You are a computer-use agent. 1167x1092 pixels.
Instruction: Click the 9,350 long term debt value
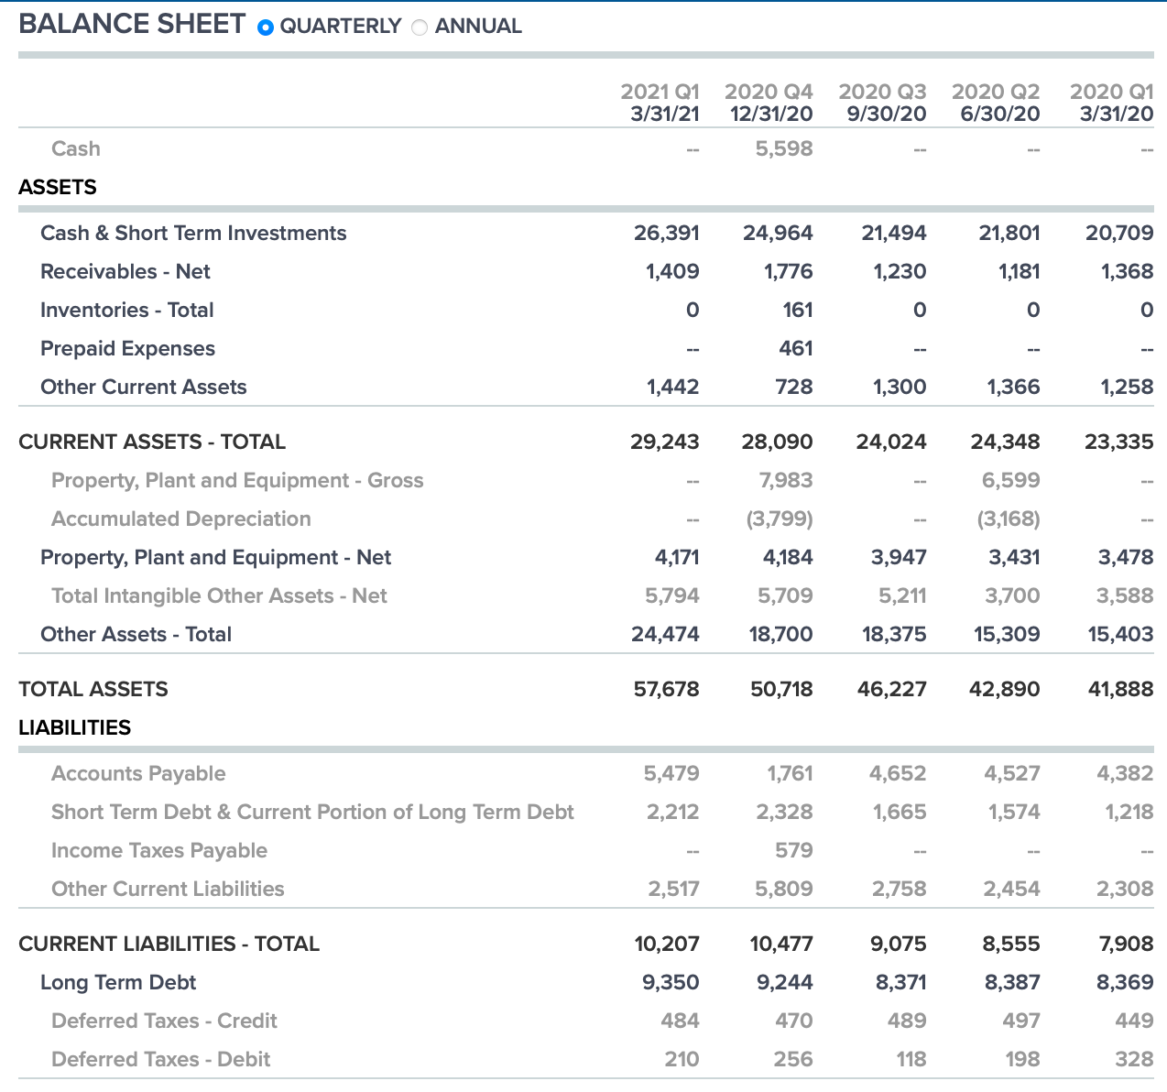coord(671,982)
